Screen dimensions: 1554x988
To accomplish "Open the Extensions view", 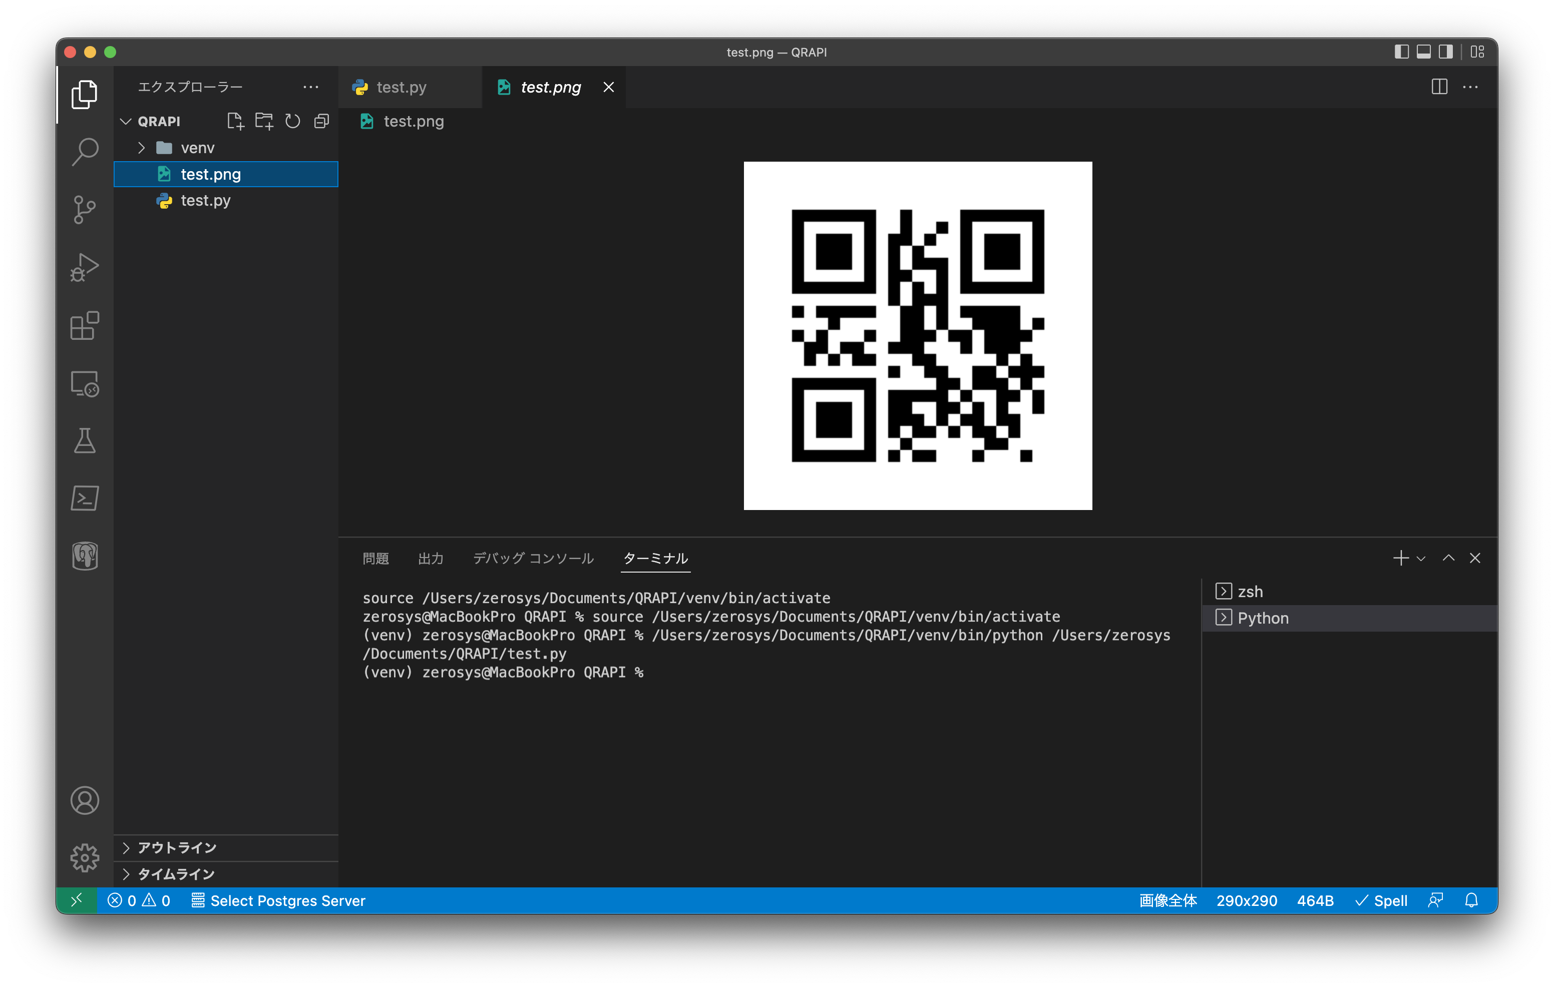I will click(x=85, y=325).
